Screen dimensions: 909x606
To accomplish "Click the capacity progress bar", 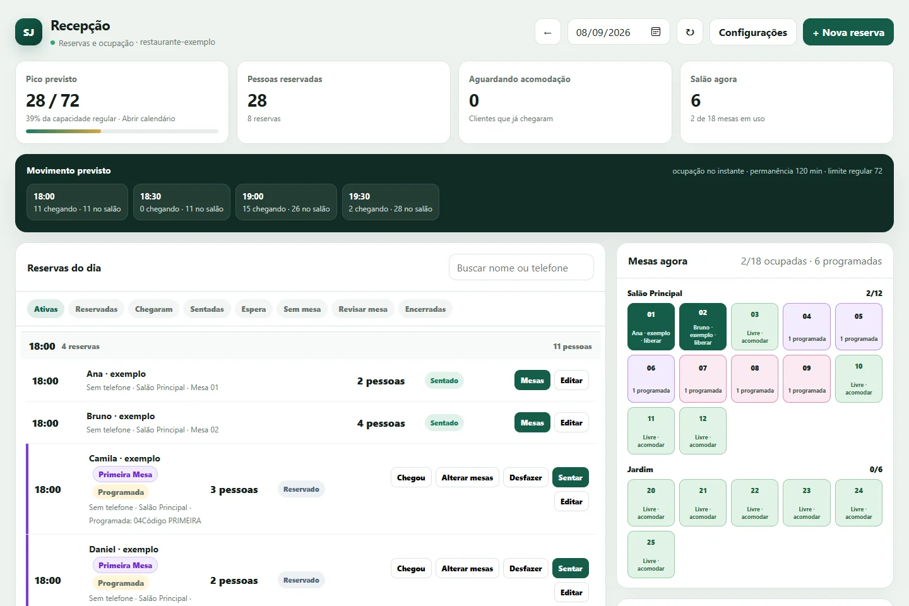I will (x=122, y=131).
